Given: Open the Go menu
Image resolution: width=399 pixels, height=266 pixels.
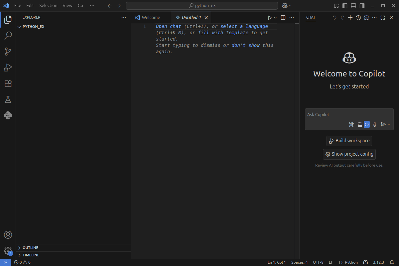Looking at the screenshot, I should click(80, 6).
